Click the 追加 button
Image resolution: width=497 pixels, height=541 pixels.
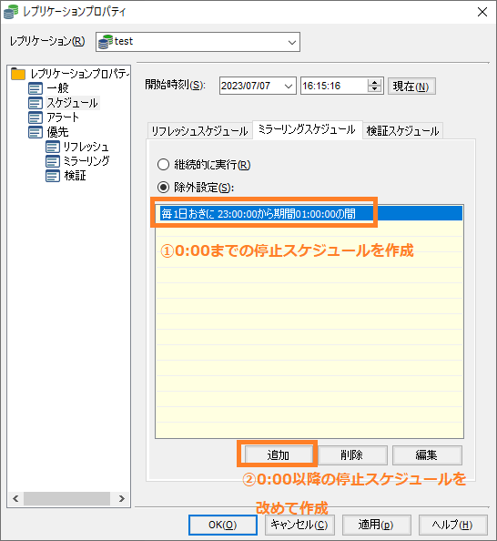click(279, 455)
